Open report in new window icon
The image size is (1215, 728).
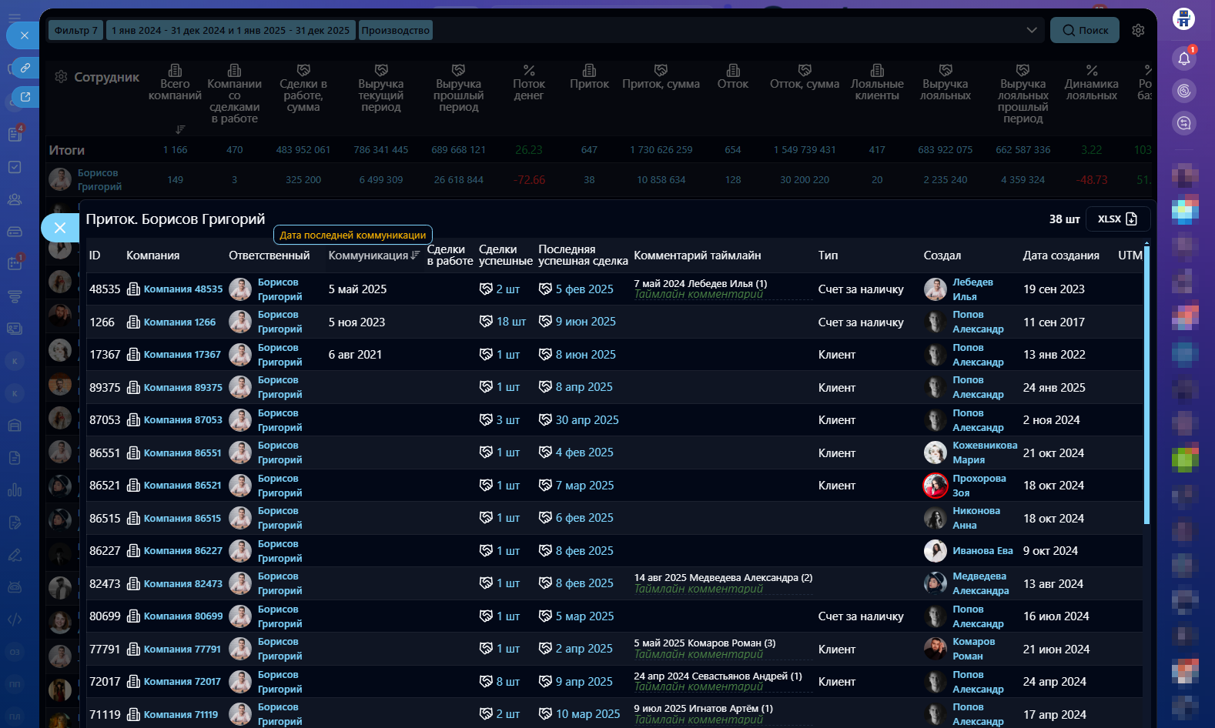click(25, 97)
